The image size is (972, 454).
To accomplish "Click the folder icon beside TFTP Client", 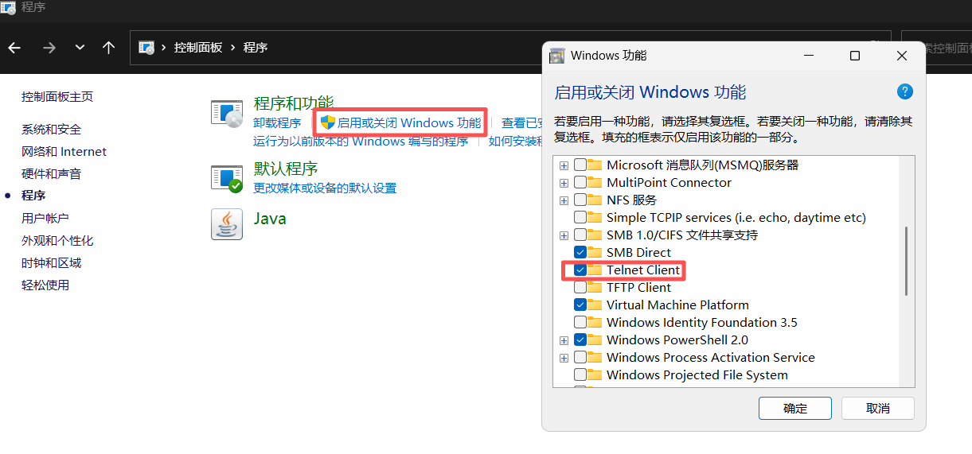I will coord(595,288).
